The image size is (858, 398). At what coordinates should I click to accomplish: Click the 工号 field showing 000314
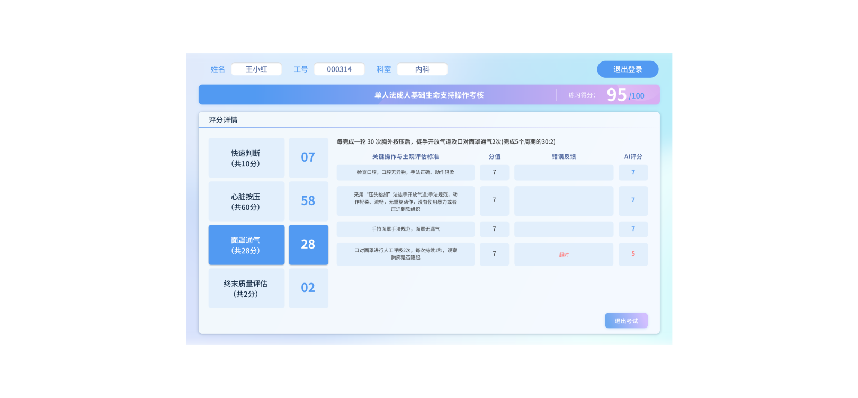click(x=339, y=69)
